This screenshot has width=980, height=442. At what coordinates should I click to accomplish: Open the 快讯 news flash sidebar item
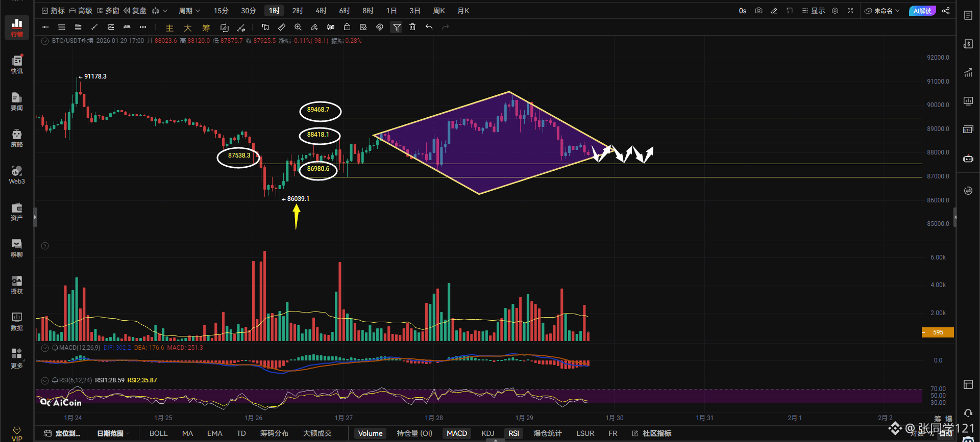click(17, 64)
